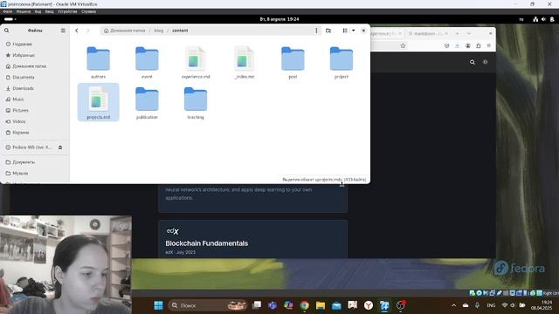Open the publication folder
This screenshot has width=559, height=314.
point(147,103)
